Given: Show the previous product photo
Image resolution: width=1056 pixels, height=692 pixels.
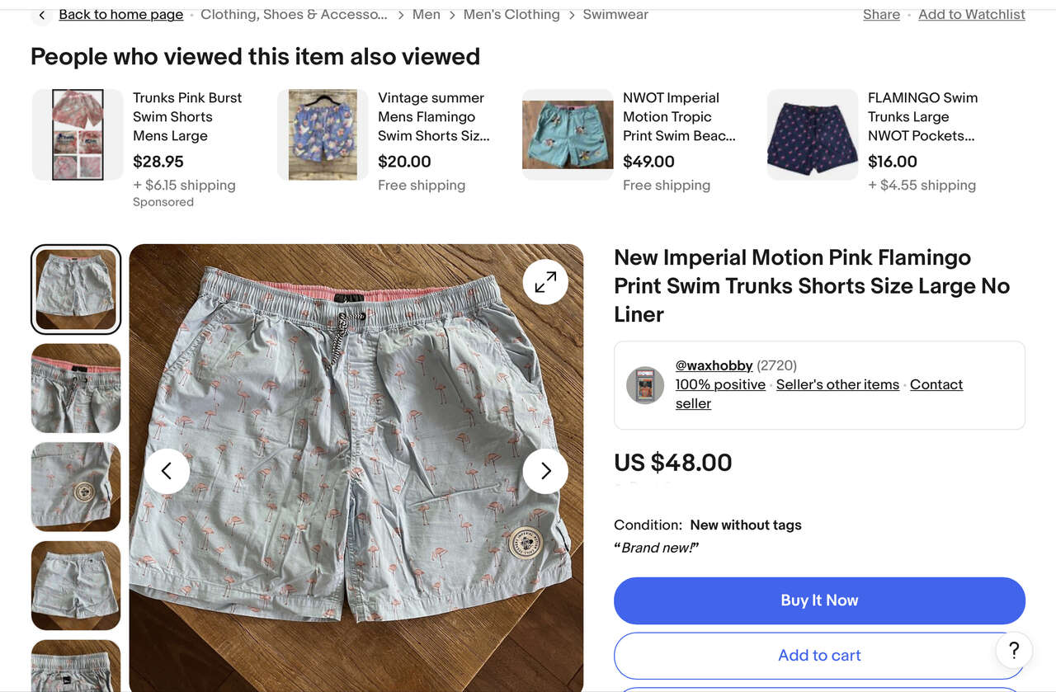Looking at the screenshot, I should point(167,471).
